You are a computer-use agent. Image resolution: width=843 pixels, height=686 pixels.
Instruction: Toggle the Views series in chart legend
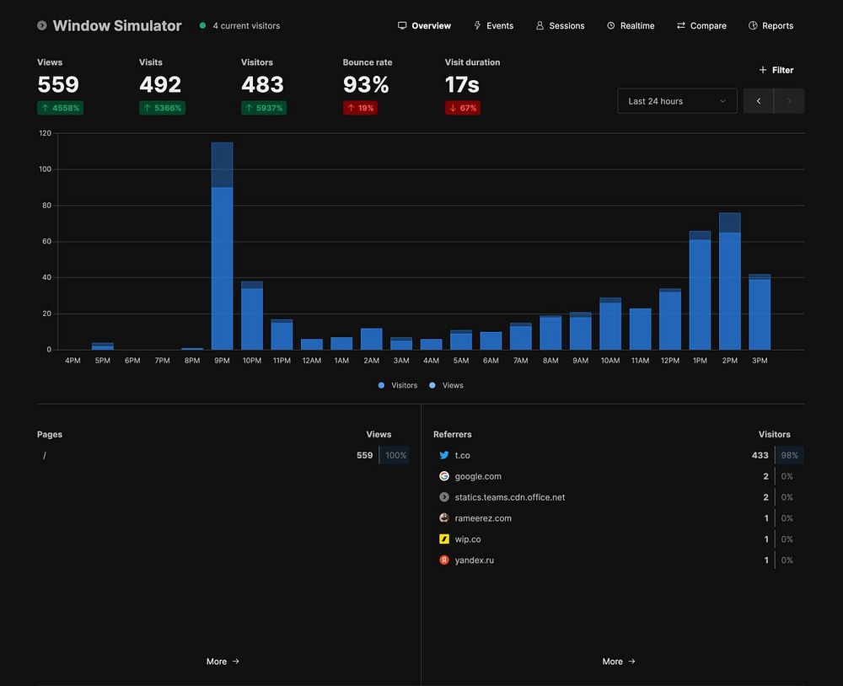coord(446,385)
